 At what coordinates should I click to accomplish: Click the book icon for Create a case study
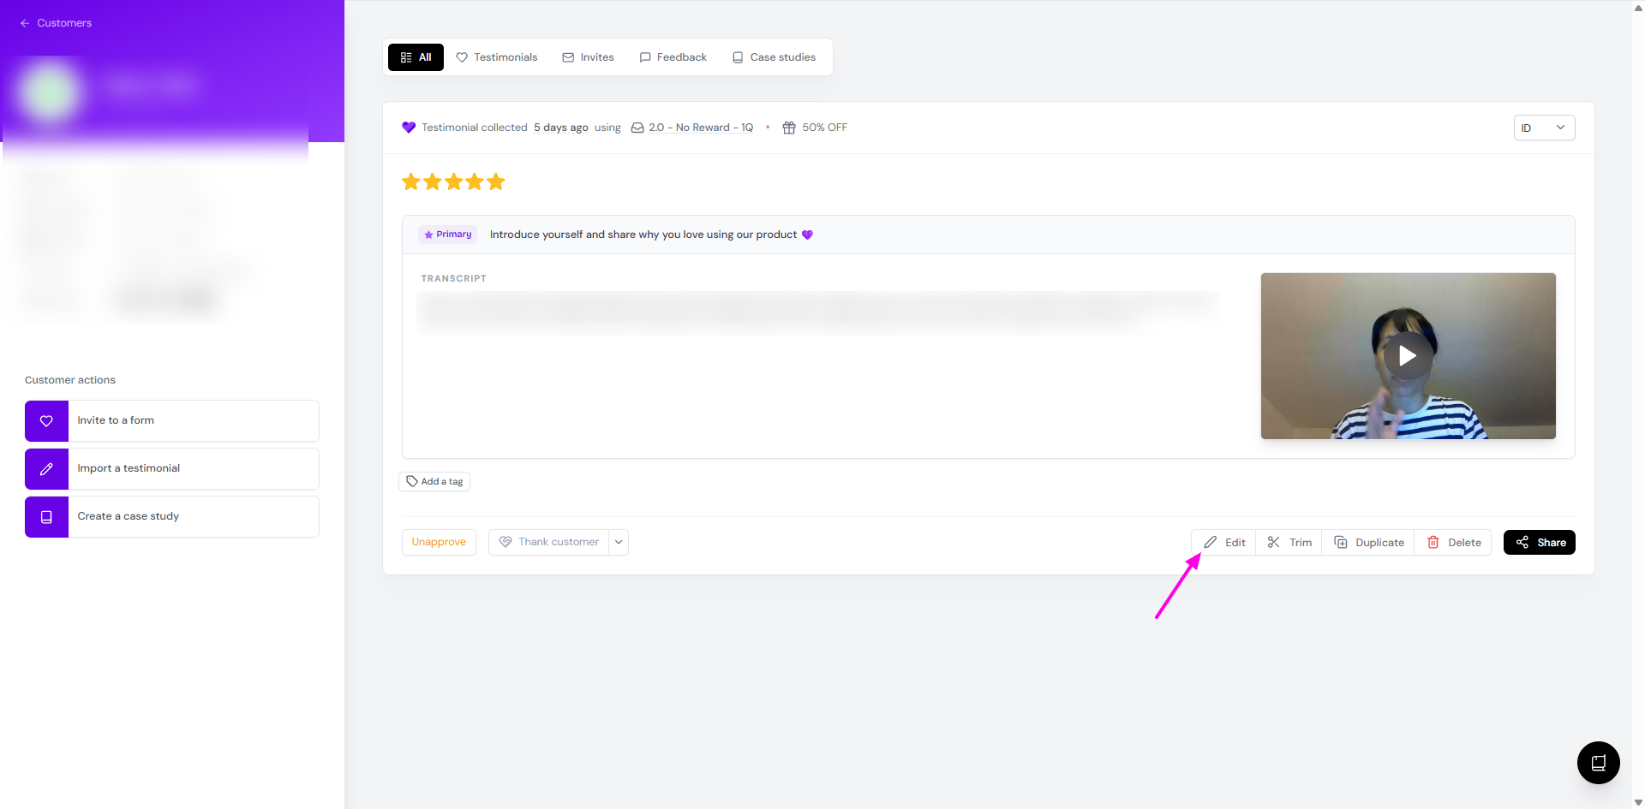pos(46,516)
